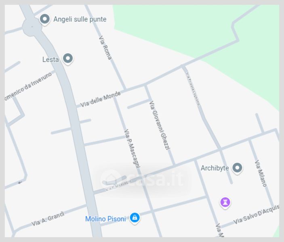Screen dimensions: 284x242
Task: Click the Angeli sulle punte label text
Action: click(80, 19)
